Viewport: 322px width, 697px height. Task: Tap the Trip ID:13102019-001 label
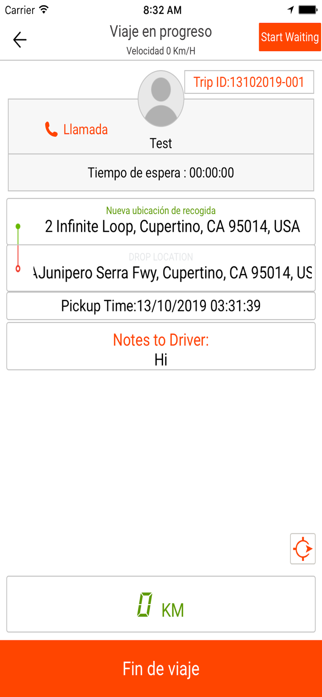[250, 82]
